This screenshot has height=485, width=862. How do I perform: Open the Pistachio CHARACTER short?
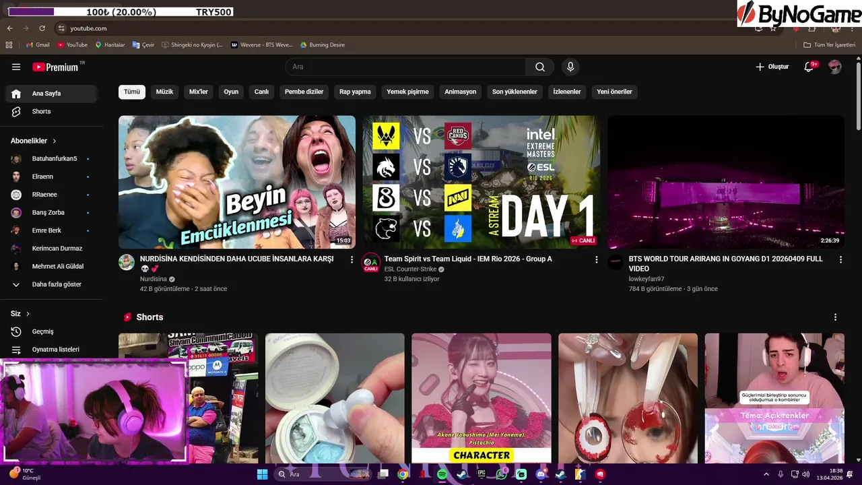(x=482, y=398)
